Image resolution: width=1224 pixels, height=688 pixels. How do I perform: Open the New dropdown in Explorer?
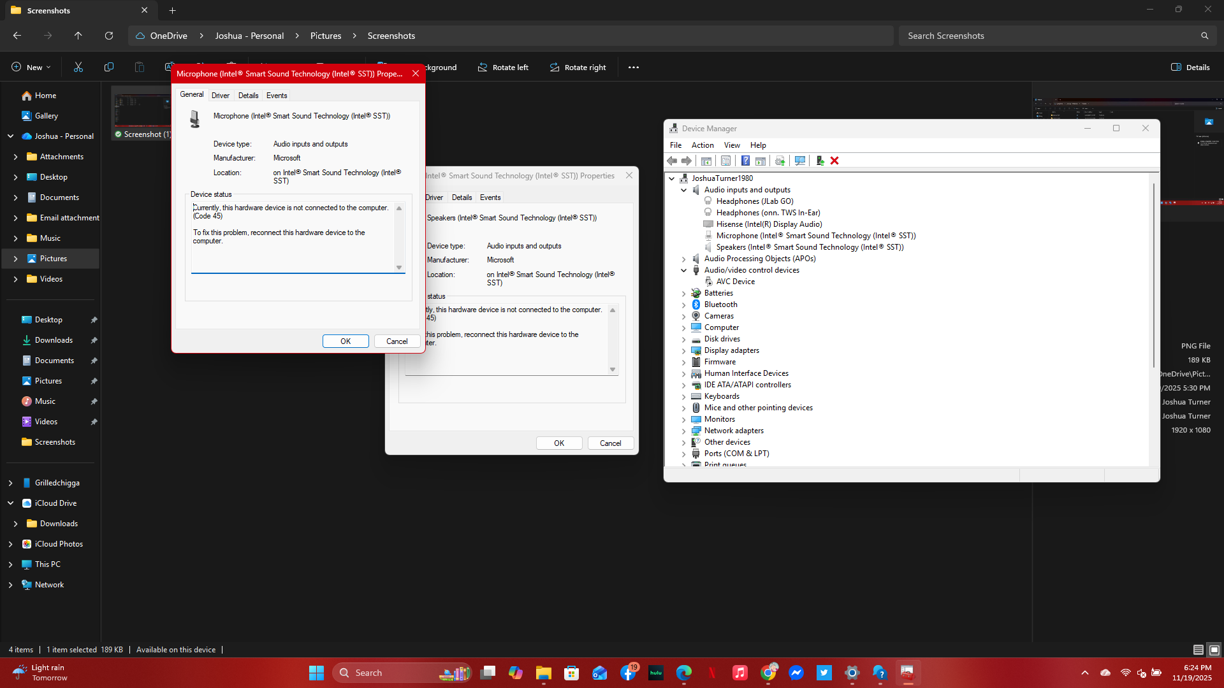click(30, 67)
